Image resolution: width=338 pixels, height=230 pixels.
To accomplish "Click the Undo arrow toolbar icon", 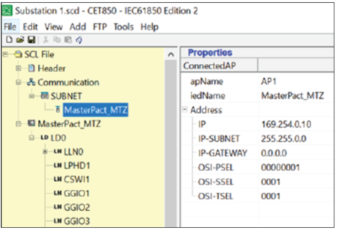I will pos(79,40).
